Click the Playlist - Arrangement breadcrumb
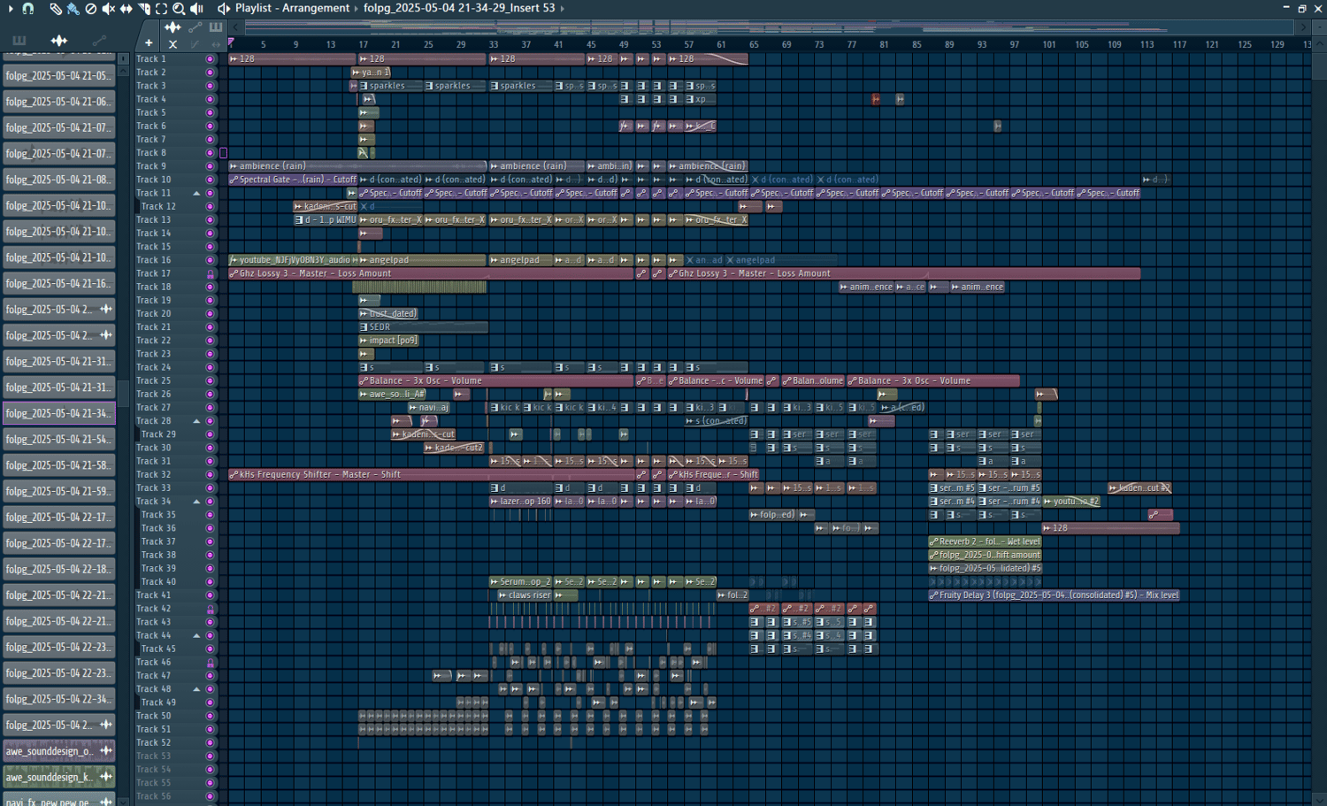Image resolution: width=1327 pixels, height=806 pixels. (292, 8)
